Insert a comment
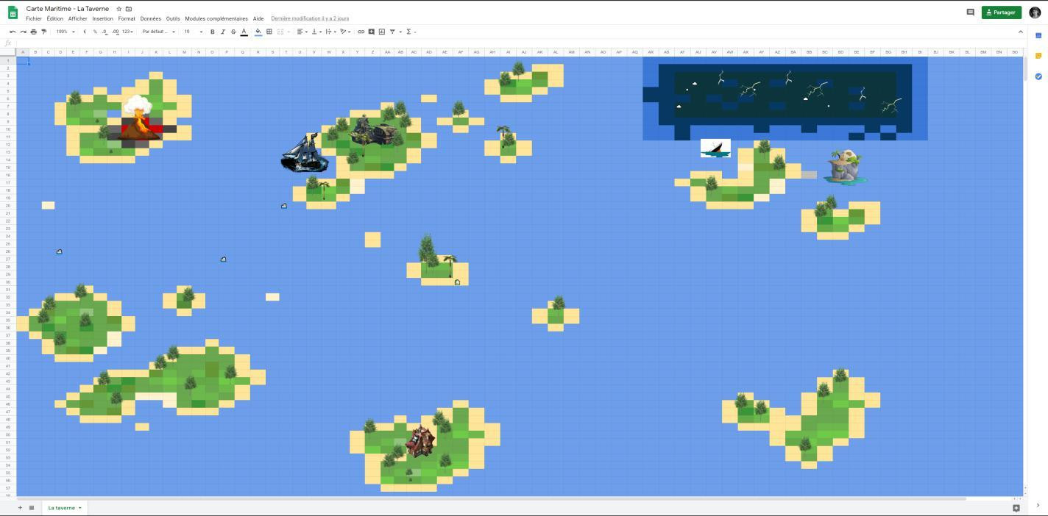The width and height of the screenshot is (1048, 516). (x=372, y=32)
